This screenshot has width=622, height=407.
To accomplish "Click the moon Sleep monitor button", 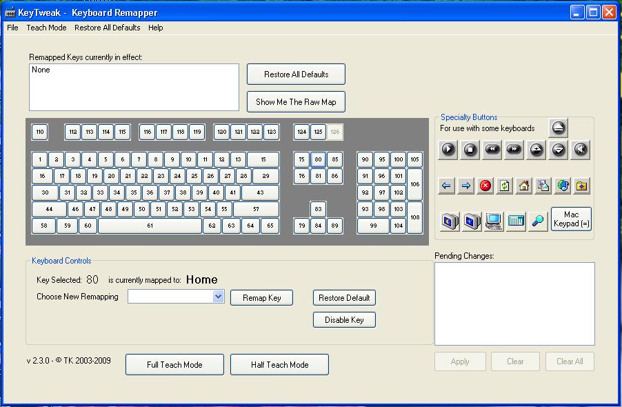I will pyautogui.click(x=450, y=221).
